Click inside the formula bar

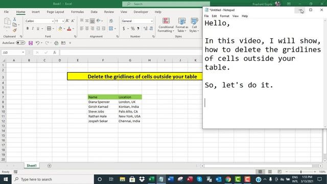(x=131, y=52)
